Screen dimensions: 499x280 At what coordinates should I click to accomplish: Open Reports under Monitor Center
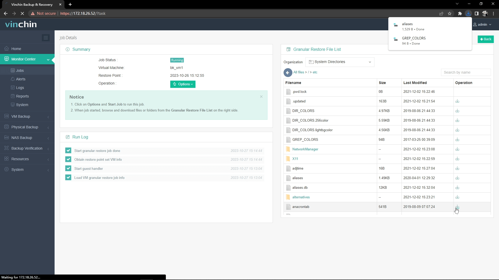click(x=27, y=96)
